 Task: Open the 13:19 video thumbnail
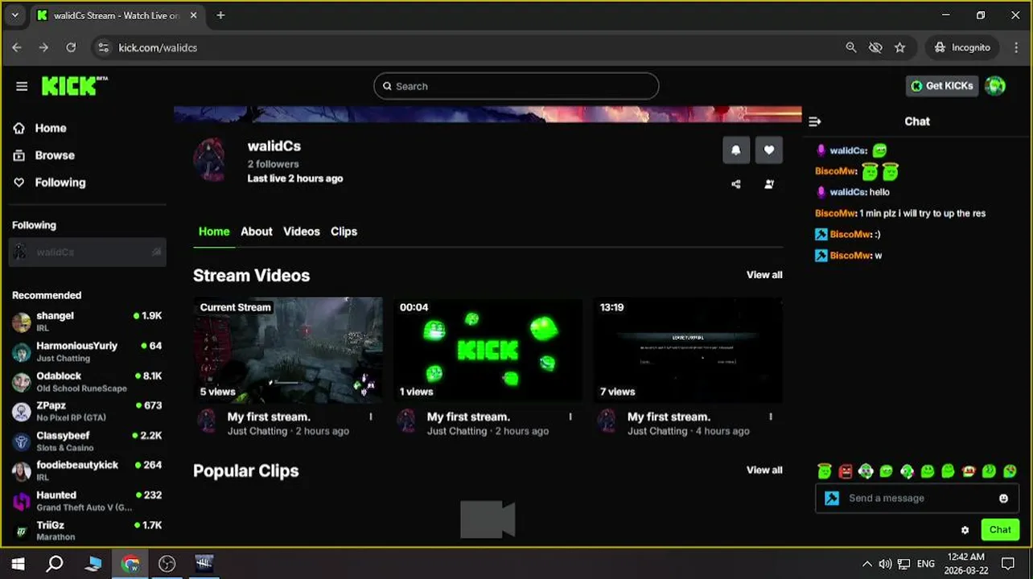point(688,350)
